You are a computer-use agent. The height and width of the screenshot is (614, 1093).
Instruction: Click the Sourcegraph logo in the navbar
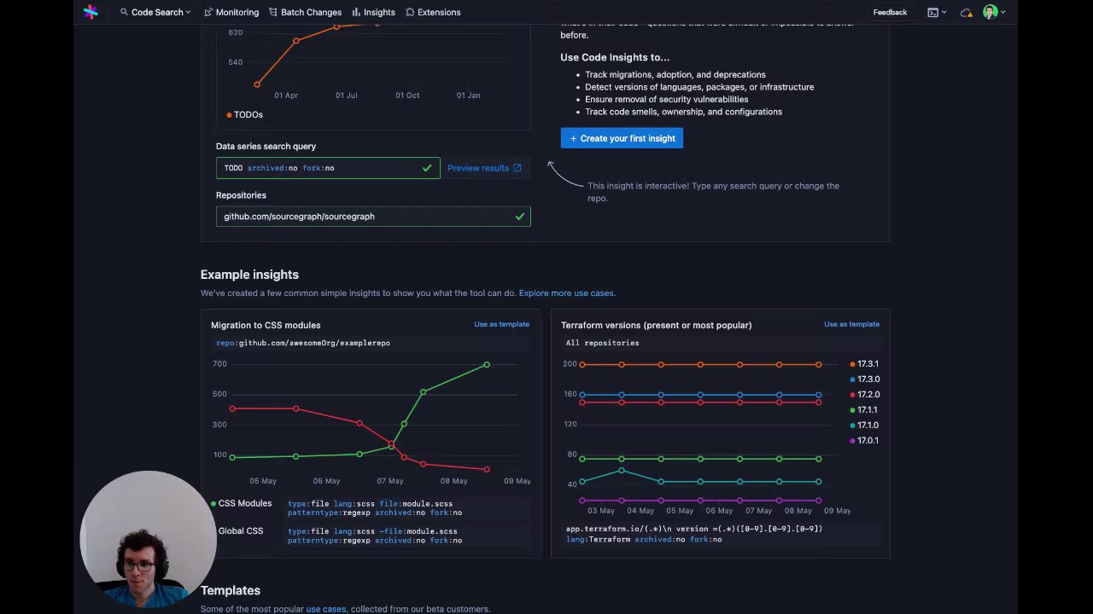[91, 12]
